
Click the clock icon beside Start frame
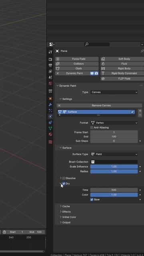point(4,232)
